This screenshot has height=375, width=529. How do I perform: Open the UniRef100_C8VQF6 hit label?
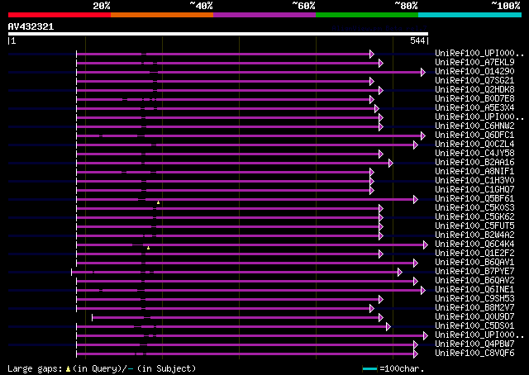pyautogui.click(x=474, y=354)
